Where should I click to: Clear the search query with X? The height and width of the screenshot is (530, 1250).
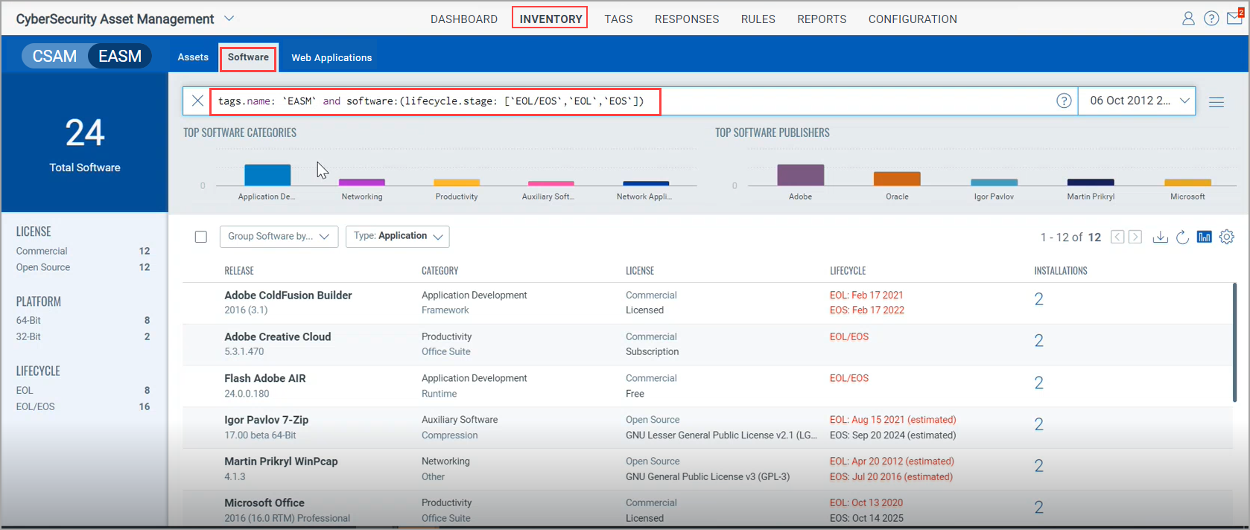[197, 100]
